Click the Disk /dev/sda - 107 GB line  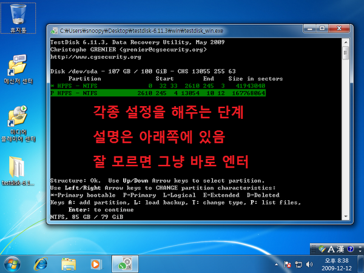pos(143,71)
